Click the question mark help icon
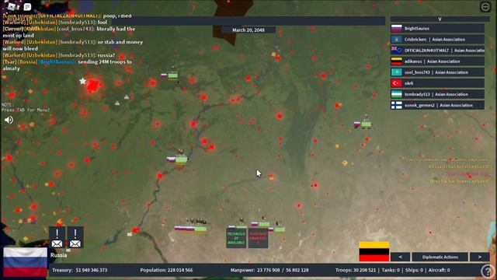Screen dimensions: 497x280 tap(488, 271)
